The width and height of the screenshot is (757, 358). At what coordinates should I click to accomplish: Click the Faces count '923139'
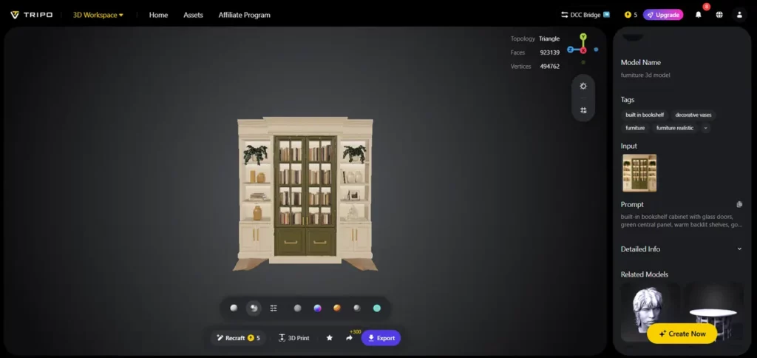point(549,53)
